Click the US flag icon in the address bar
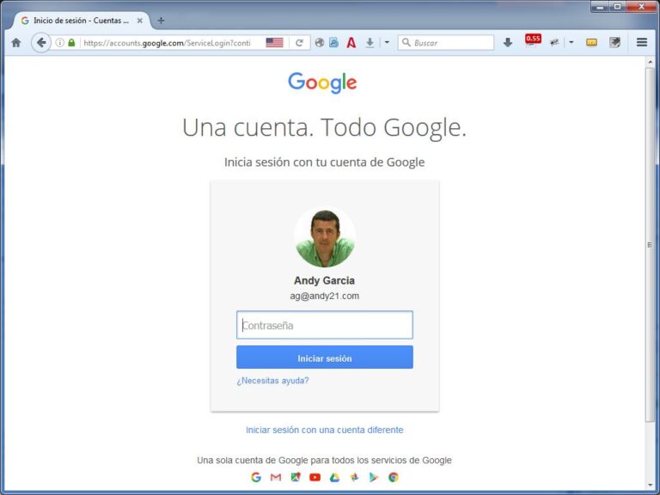Screen dimensions: 660x495 pos(274,42)
